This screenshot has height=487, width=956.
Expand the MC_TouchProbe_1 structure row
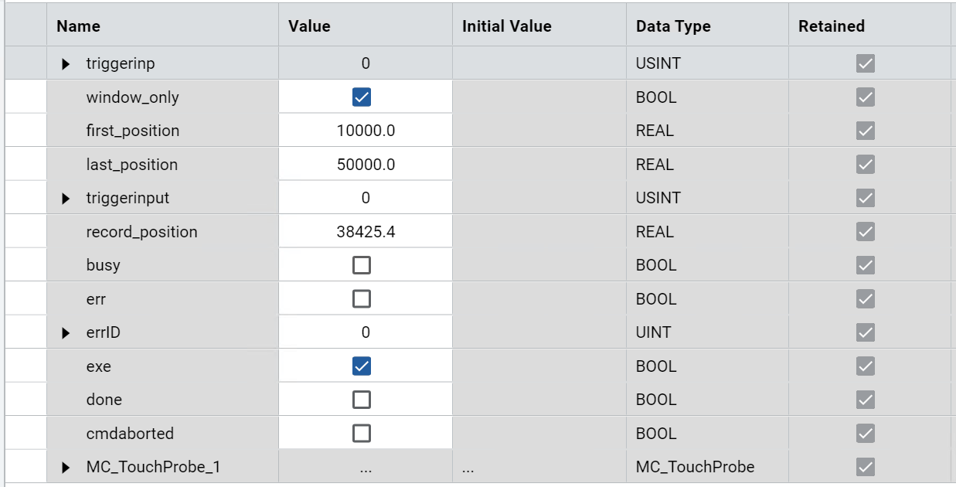tap(66, 468)
